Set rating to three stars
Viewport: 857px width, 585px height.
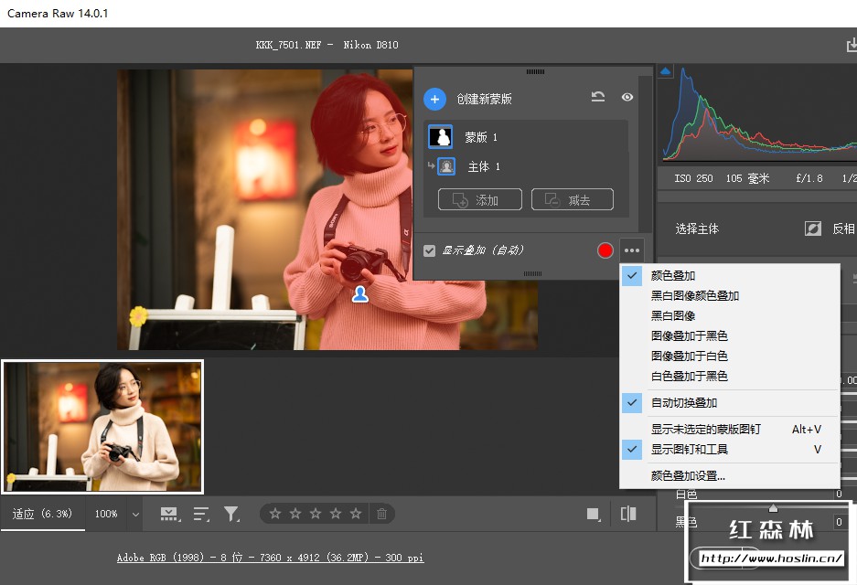point(316,514)
